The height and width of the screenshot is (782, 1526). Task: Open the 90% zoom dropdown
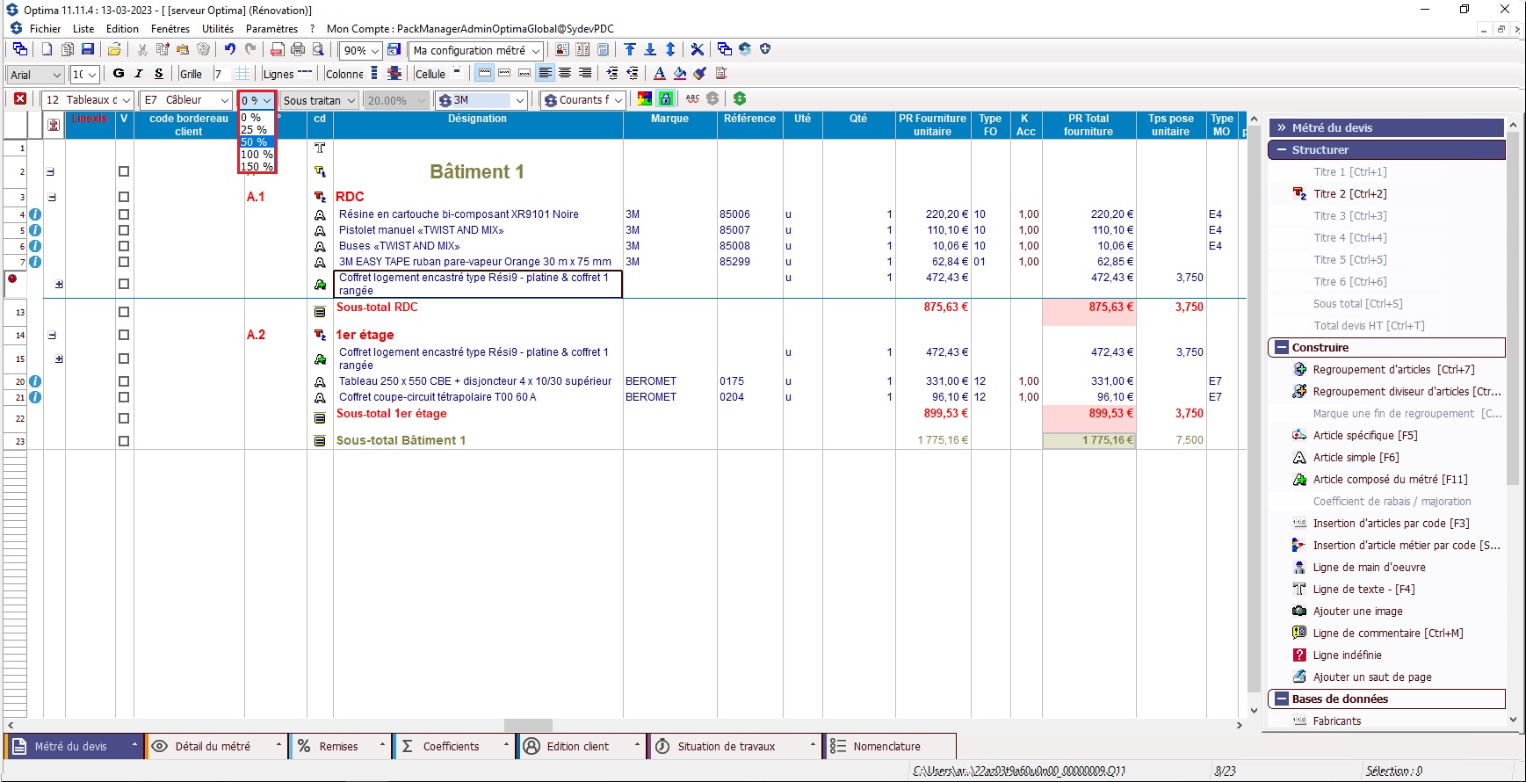pyautogui.click(x=375, y=51)
